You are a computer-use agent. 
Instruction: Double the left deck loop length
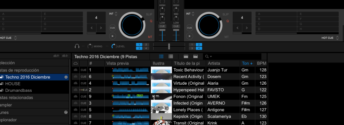(x=101, y=28)
